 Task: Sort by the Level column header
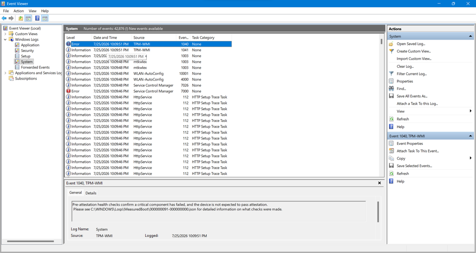(78, 38)
